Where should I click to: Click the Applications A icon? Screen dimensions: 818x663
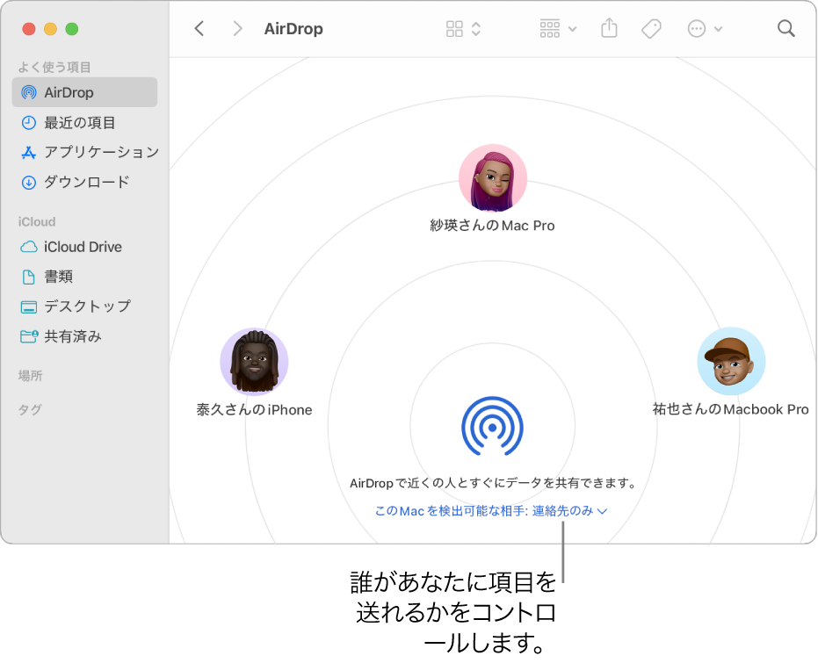point(29,153)
